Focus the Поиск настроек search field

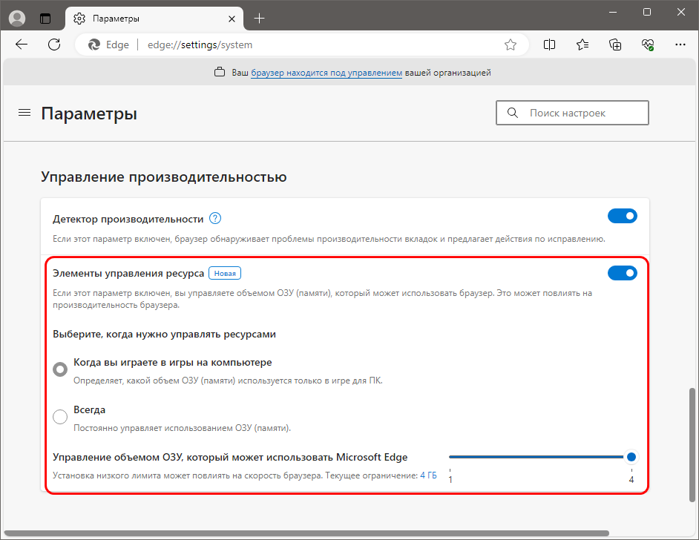572,113
